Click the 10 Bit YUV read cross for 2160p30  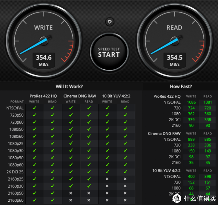point(125,186)
